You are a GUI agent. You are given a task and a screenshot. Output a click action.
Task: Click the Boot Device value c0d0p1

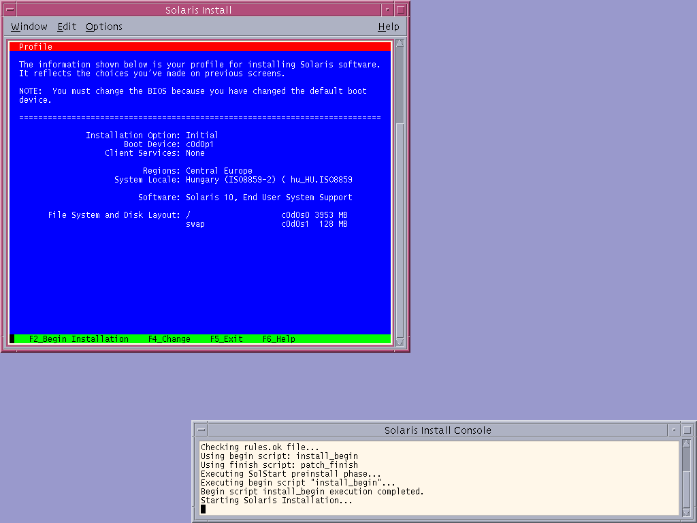[x=199, y=144]
